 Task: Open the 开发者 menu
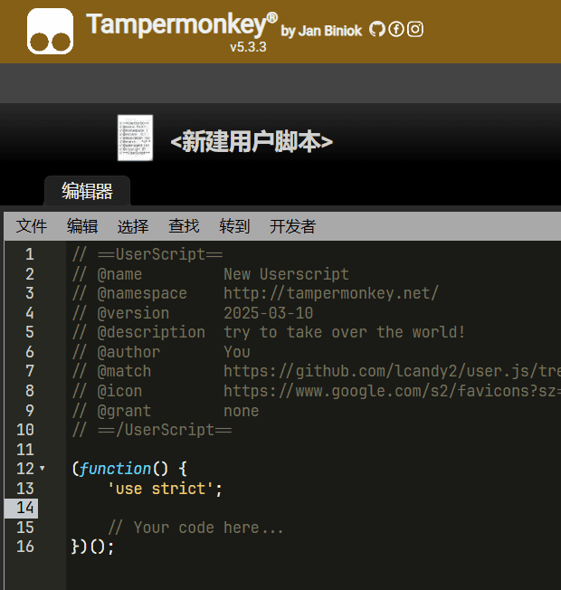(x=293, y=226)
